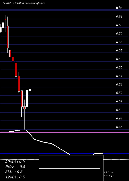Viewport: 129px width, 181px height.
Task: Select the 0.61 price axis label
Action: [119, 17]
